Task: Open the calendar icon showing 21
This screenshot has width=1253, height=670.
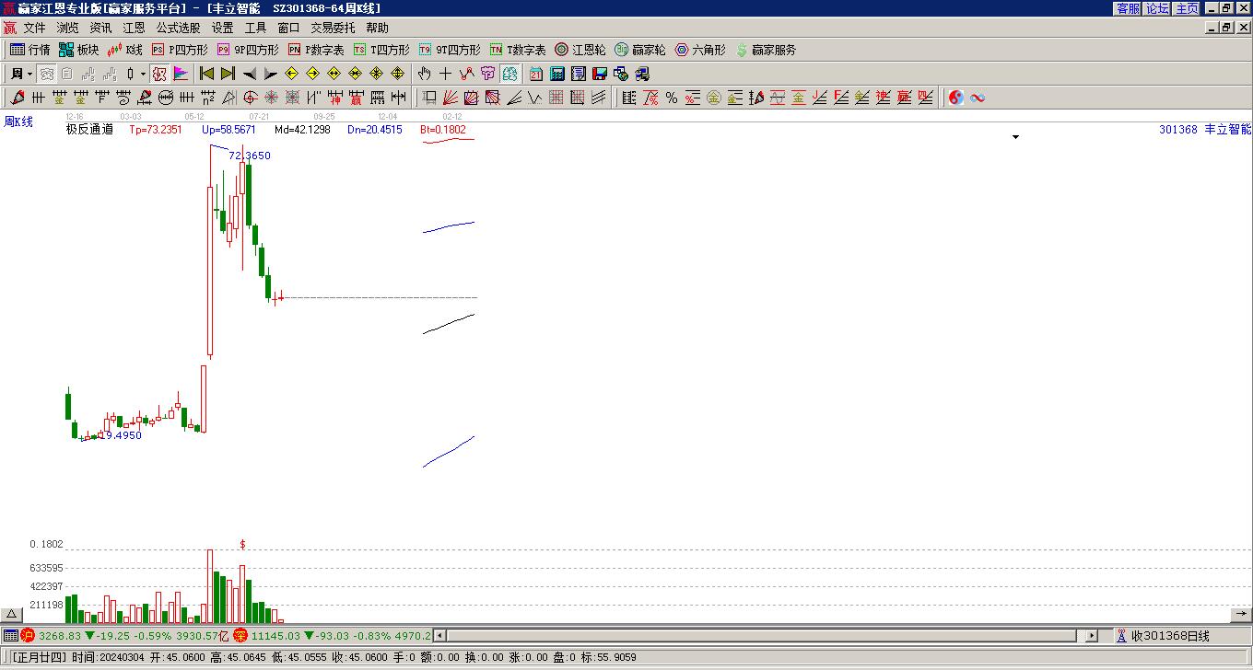Action: [536, 74]
